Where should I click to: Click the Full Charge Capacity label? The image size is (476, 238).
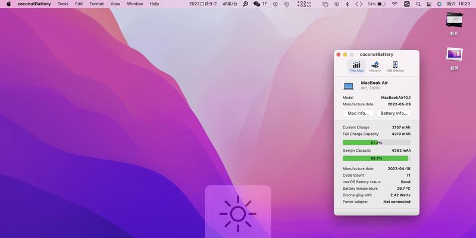coord(361,134)
